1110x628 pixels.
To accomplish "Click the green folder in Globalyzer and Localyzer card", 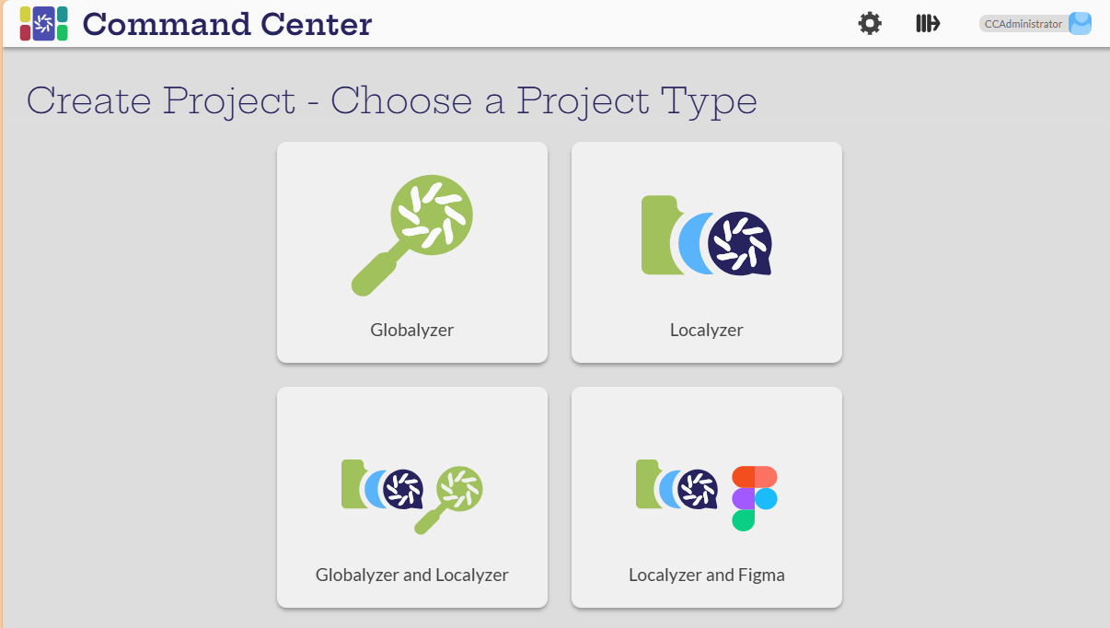I will pos(352,484).
